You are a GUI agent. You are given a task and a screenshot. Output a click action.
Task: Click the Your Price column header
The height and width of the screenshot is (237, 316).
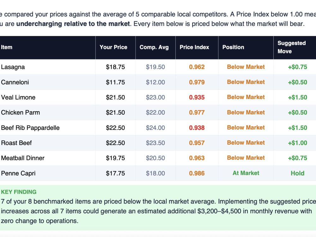click(113, 47)
